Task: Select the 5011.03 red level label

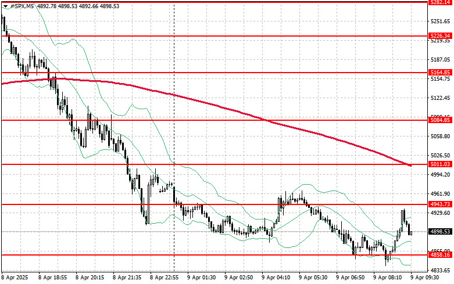Action: coord(441,164)
